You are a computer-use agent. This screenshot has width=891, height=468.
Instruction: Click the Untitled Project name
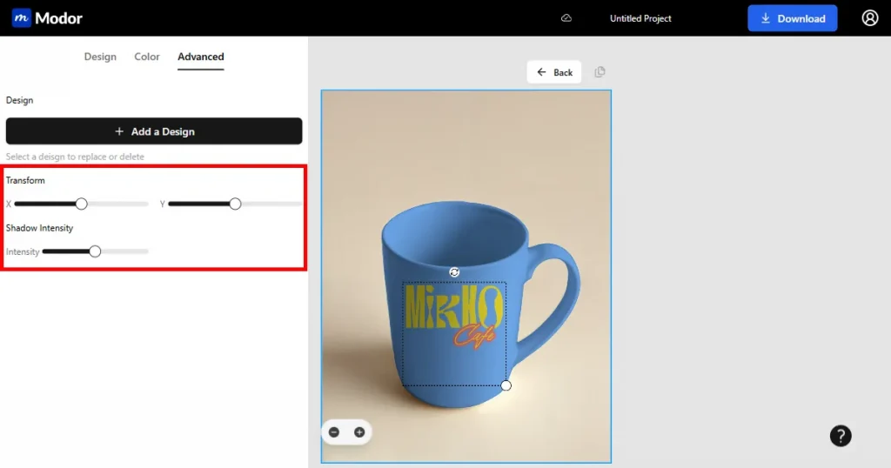640,18
